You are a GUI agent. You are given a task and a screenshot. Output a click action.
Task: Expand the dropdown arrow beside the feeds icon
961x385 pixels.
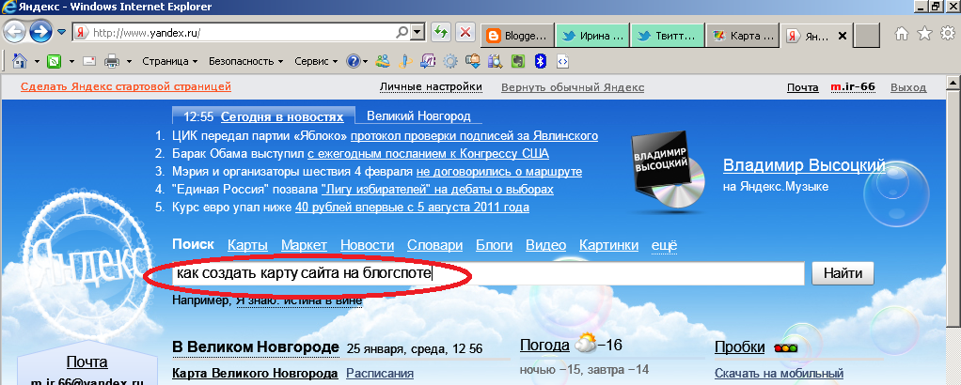[x=71, y=62]
